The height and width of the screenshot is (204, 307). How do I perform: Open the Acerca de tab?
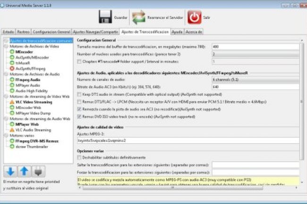tap(194, 32)
